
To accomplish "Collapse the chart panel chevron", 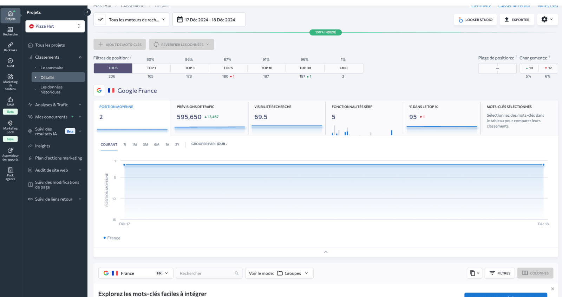I will click(x=326, y=252).
